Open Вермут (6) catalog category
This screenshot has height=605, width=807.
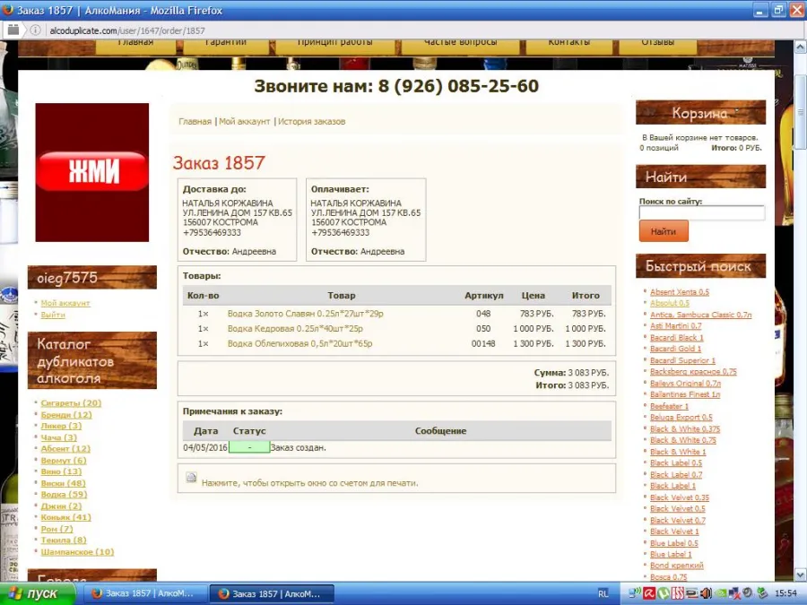[64, 461]
